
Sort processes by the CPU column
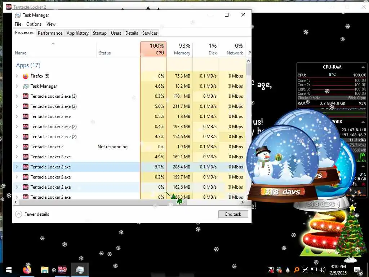(x=153, y=49)
